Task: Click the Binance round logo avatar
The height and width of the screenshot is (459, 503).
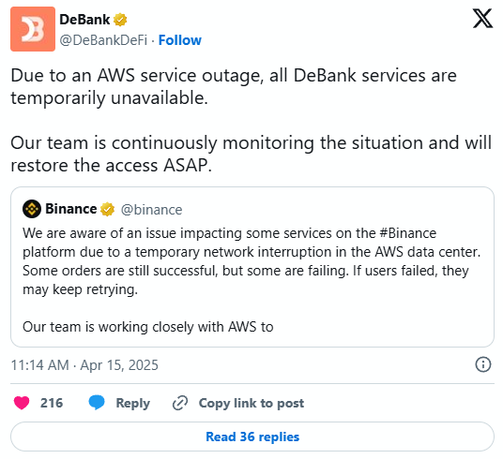Action: [32, 209]
